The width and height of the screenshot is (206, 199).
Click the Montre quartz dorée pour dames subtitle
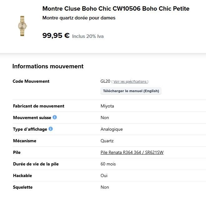pos(79,18)
